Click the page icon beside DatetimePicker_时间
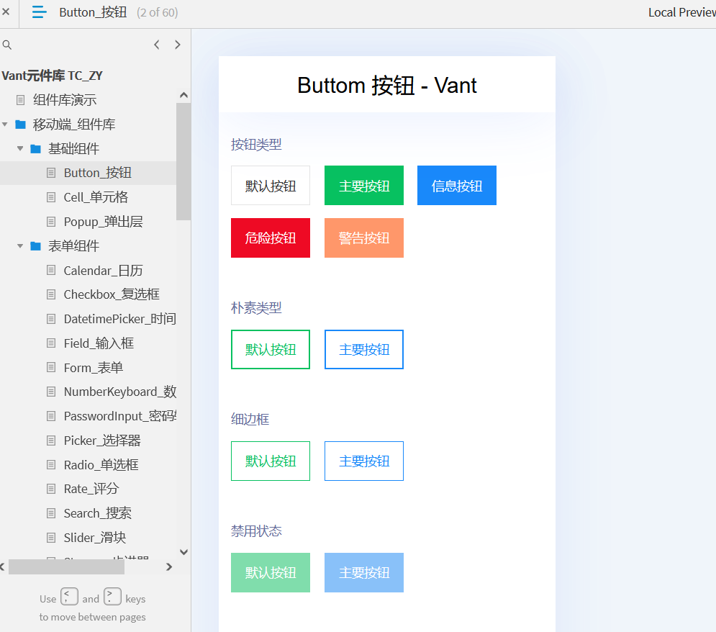 click(51, 319)
